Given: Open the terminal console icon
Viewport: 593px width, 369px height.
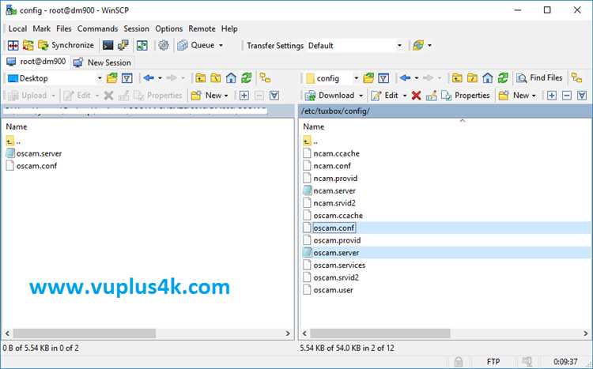Looking at the screenshot, I should click(x=108, y=45).
